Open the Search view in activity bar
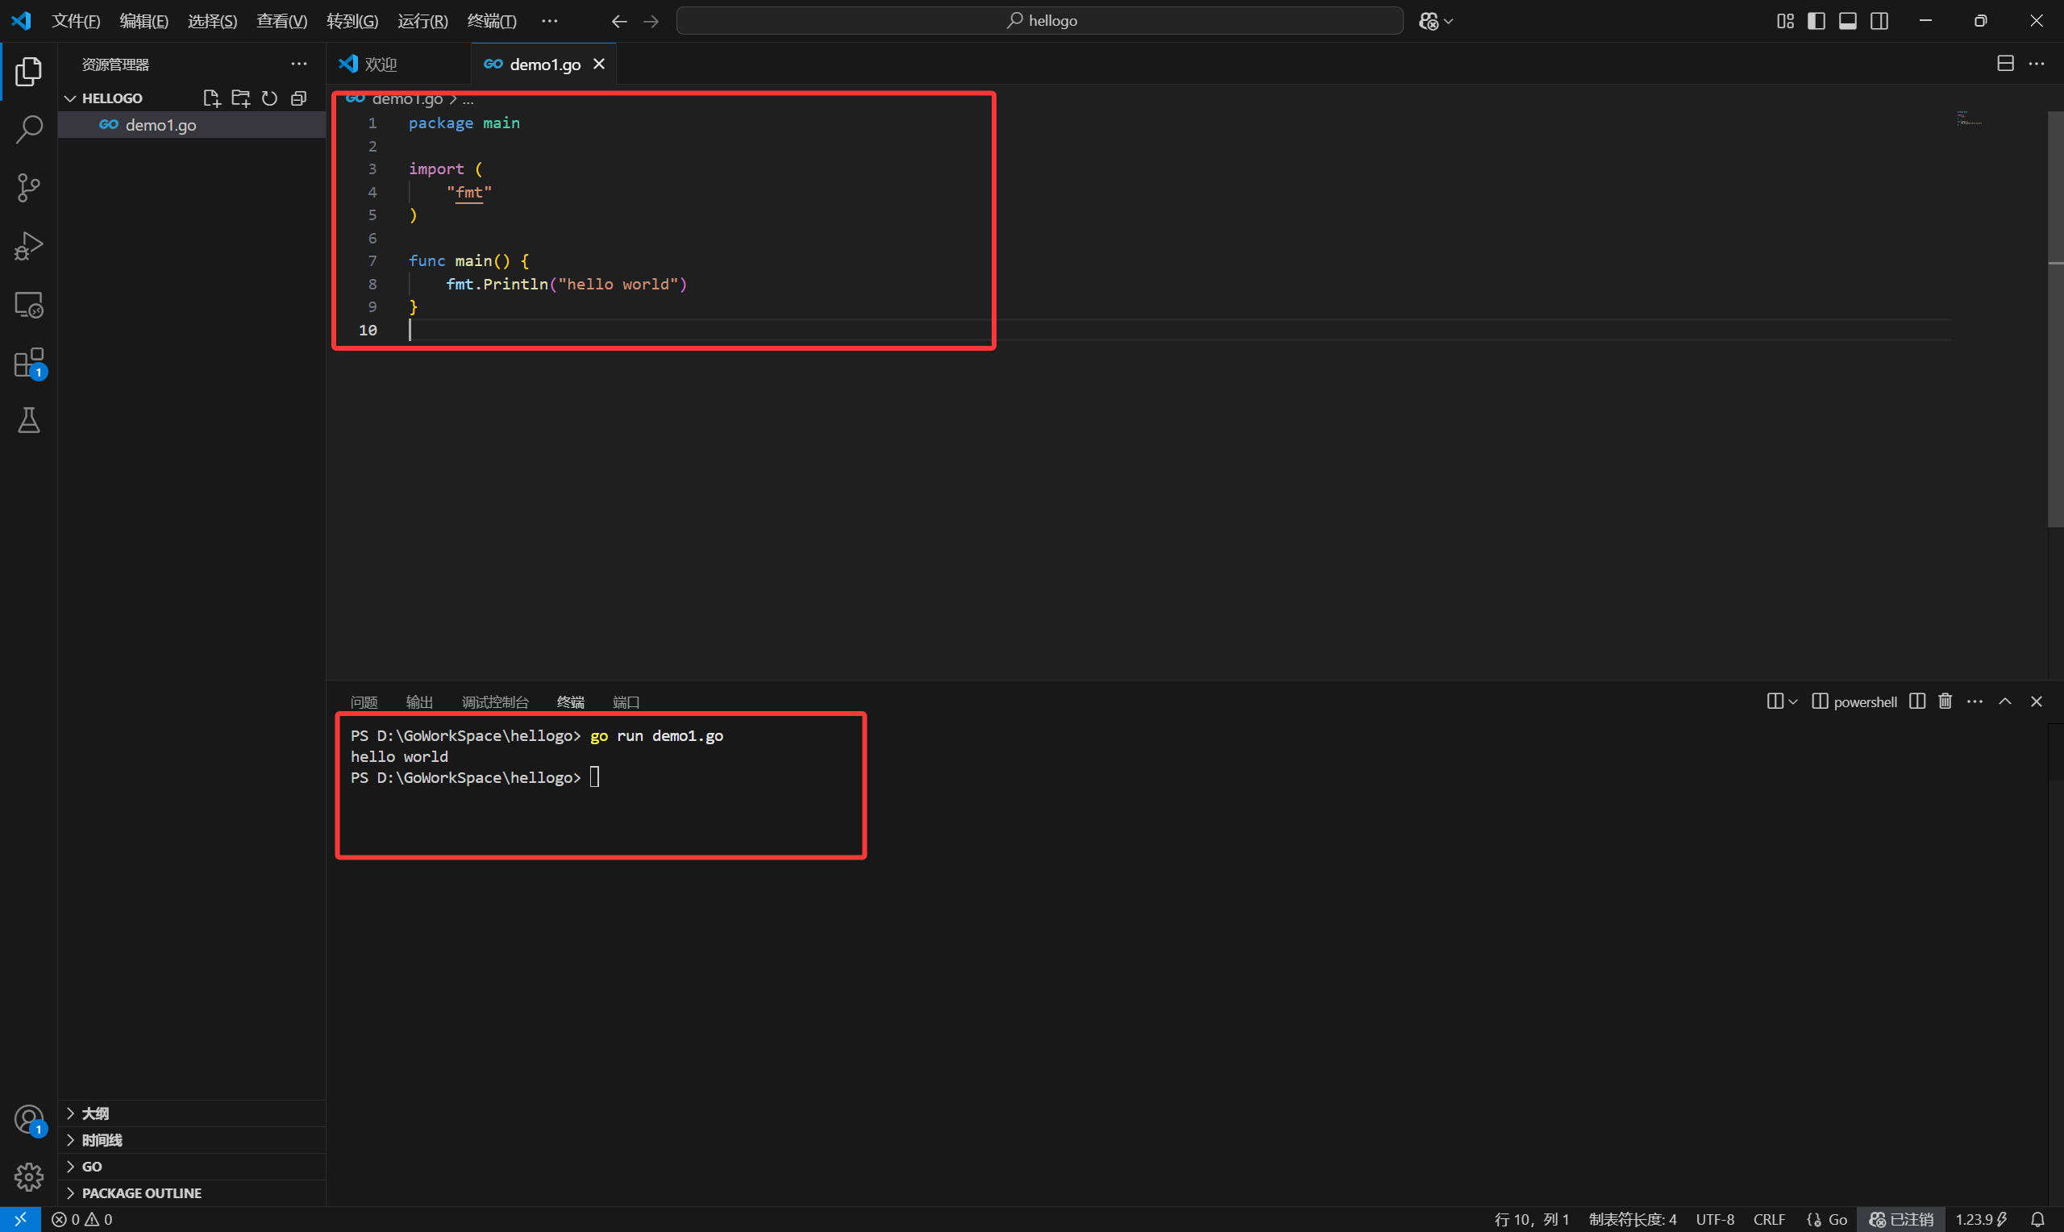The width and height of the screenshot is (2064, 1232). coord(29,129)
